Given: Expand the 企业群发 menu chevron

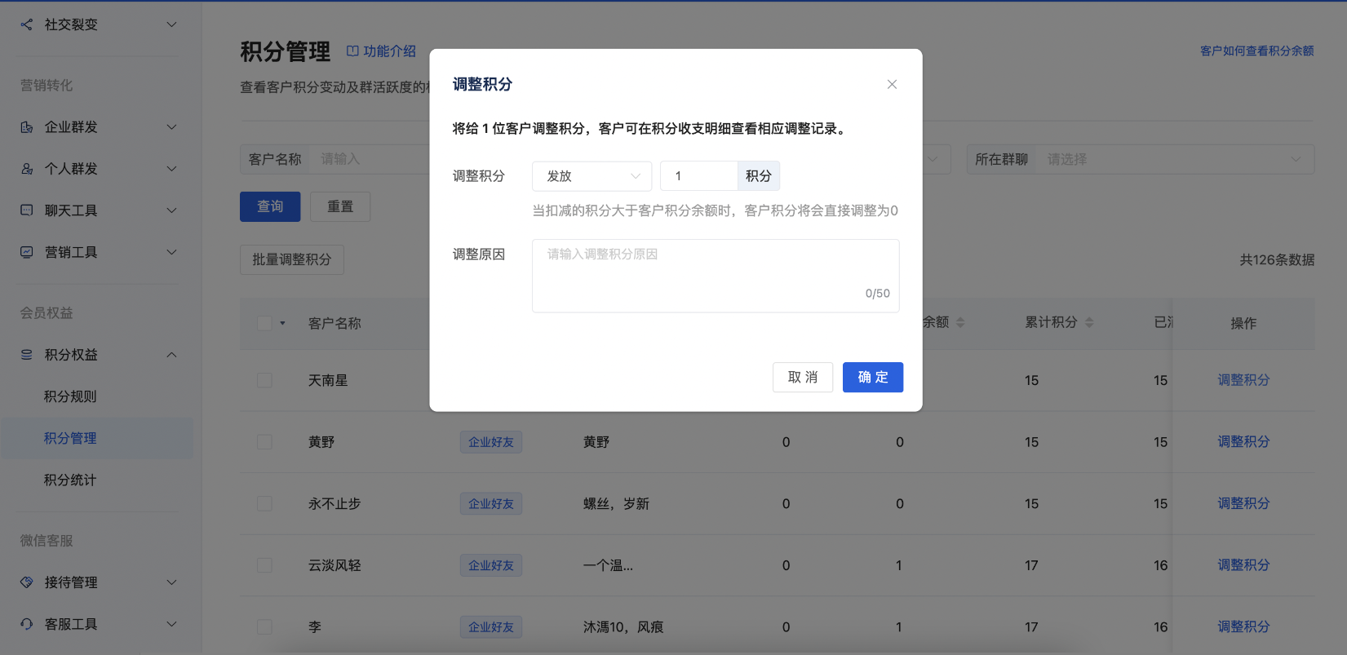Looking at the screenshot, I should [x=171, y=127].
